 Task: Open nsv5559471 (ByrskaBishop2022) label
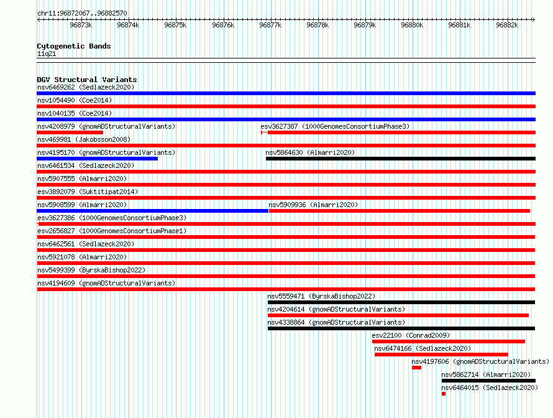(321, 296)
